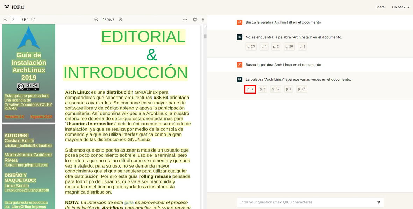Click the 'EDITORIAL' heading in the PDF
Screen dimensions: 413x209
[x=143, y=37]
